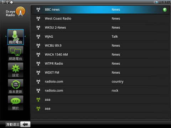Click the Dr.eye Radio logo

click(x=15, y=12)
